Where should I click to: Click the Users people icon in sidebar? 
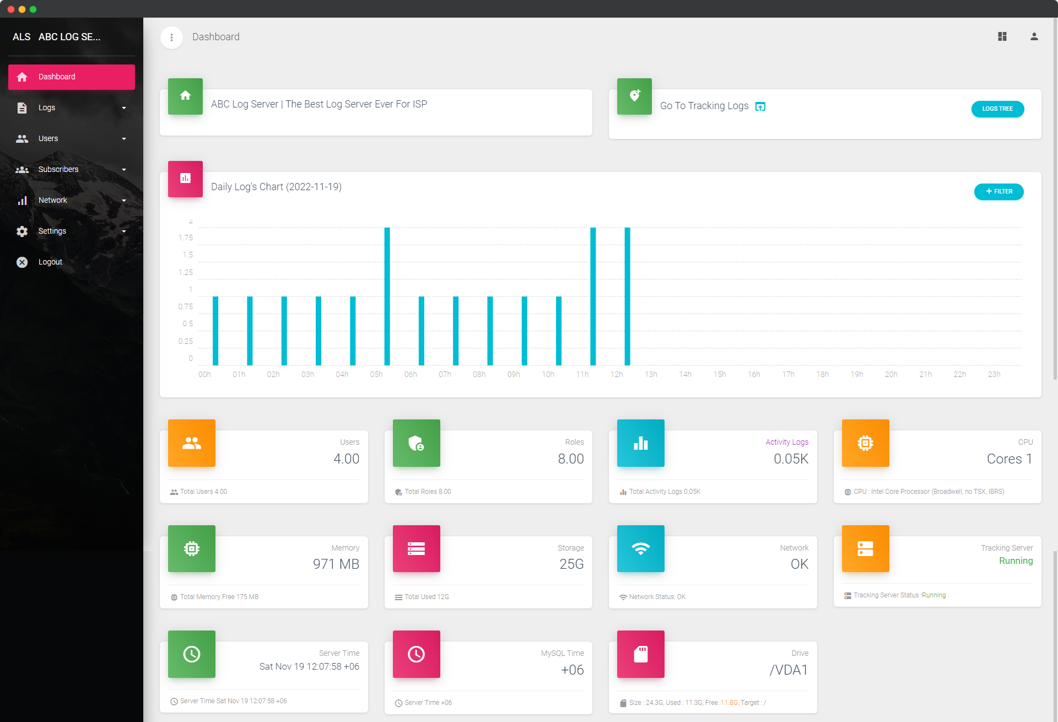pos(22,139)
